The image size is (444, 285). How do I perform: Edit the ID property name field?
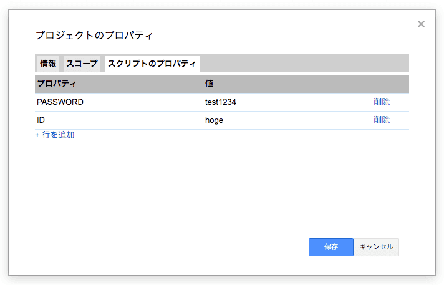coord(112,120)
